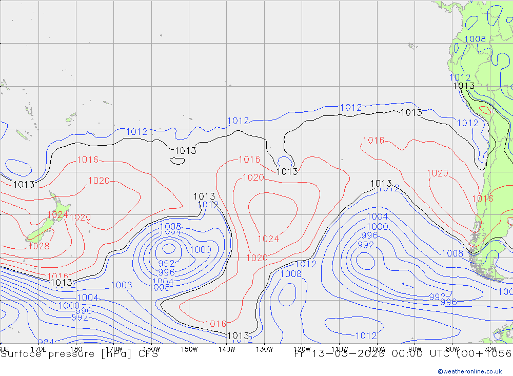Click the 110W longitude axis label
The image size is (513, 376).
click(340, 349)
